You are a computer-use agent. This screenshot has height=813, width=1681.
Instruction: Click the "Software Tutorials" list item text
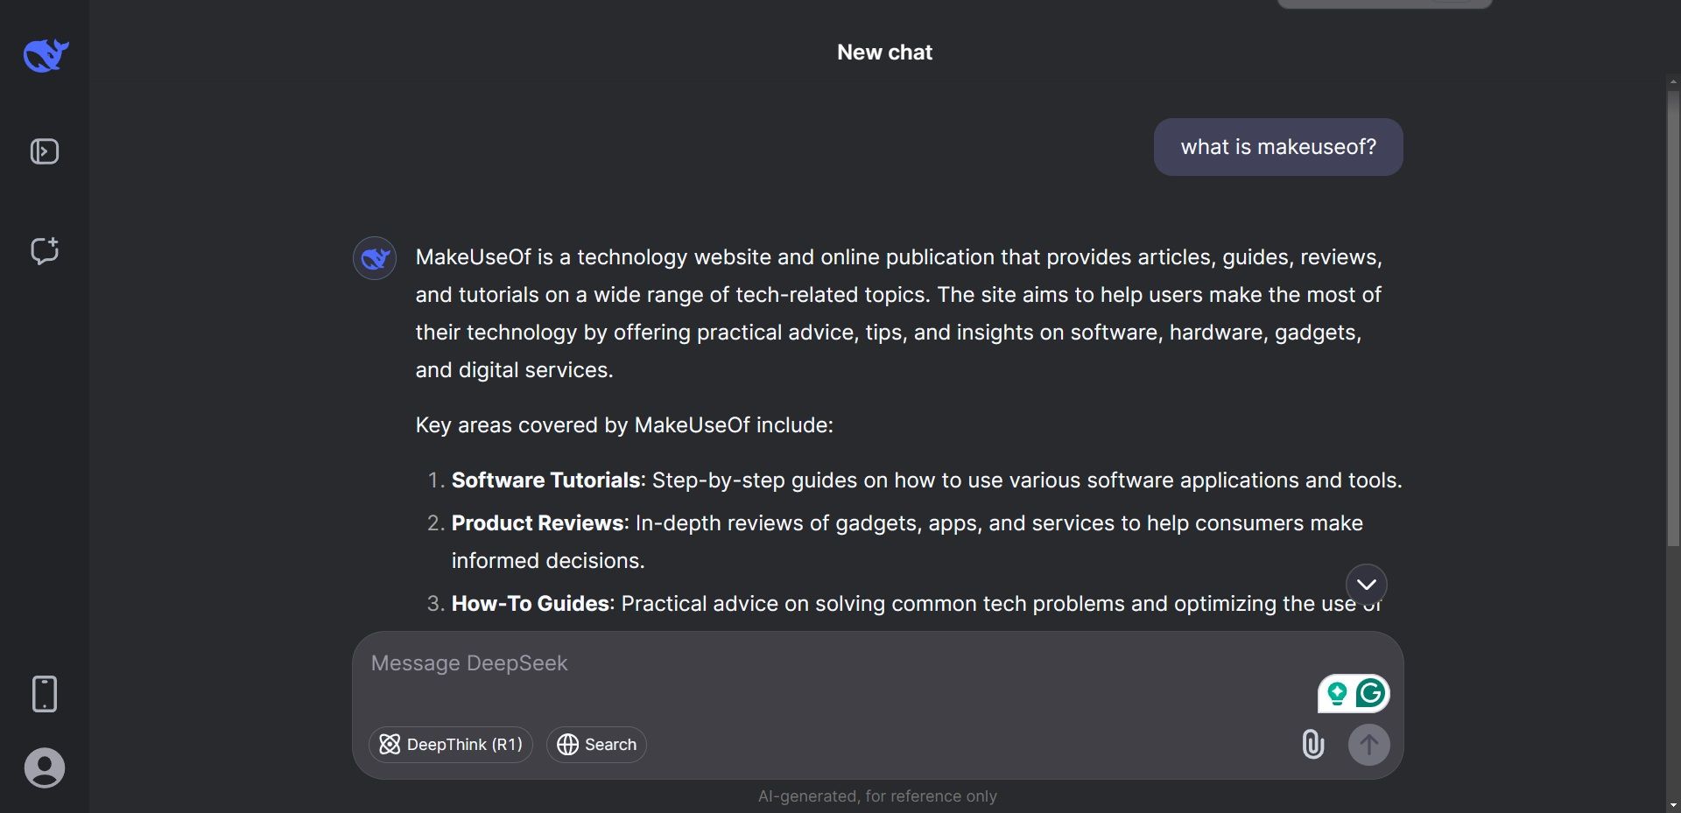coord(545,480)
